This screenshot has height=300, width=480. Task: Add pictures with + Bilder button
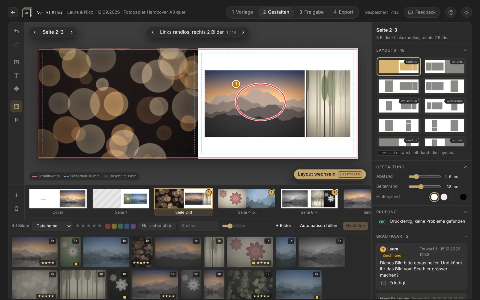pyautogui.click(x=283, y=226)
